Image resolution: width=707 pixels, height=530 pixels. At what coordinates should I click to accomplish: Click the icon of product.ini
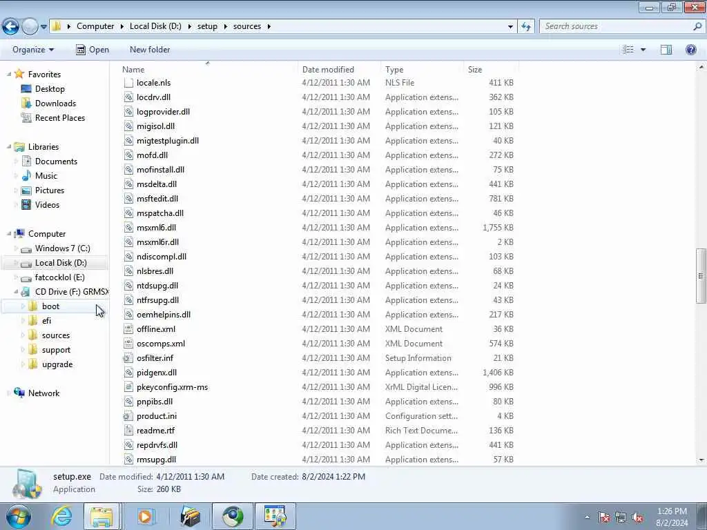[x=128, y=416]
